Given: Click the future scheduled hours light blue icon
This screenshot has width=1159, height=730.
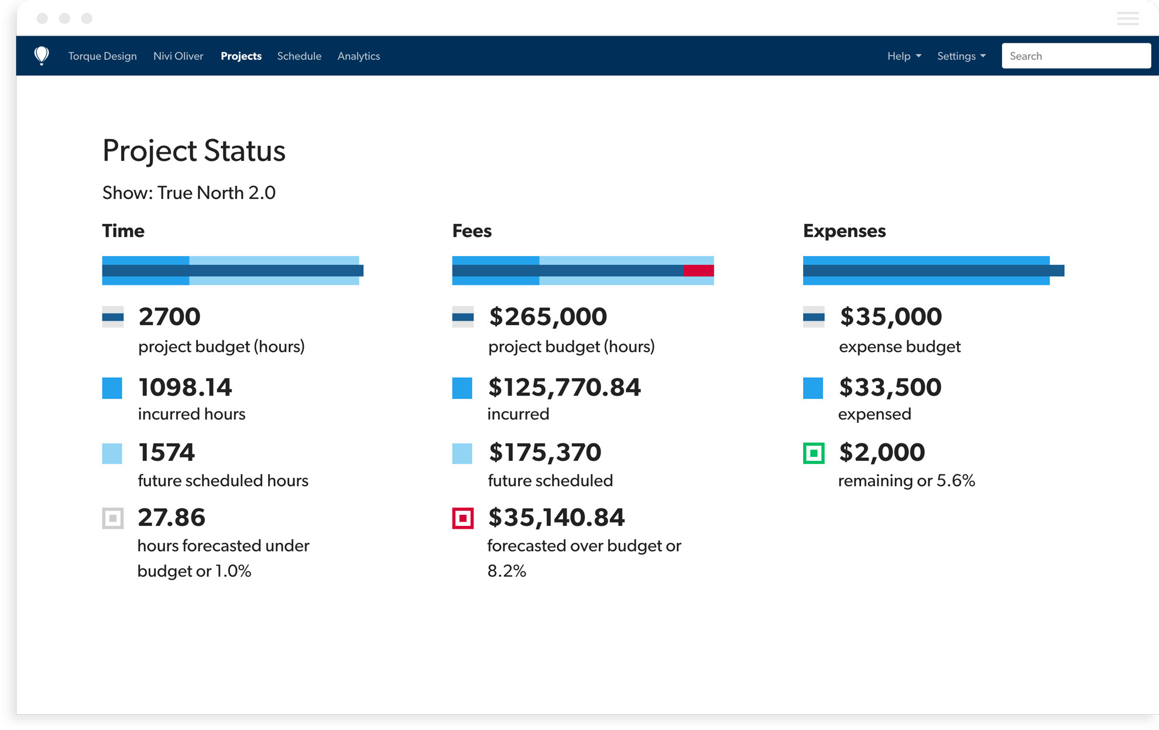Looking at the screenshot, I should pyautogui.click(x=112, y=453).
